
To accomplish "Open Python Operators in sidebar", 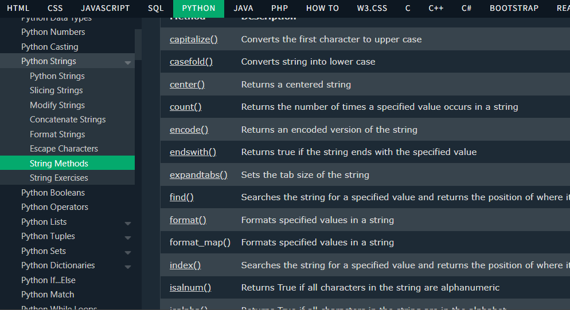I will point(55,207).
